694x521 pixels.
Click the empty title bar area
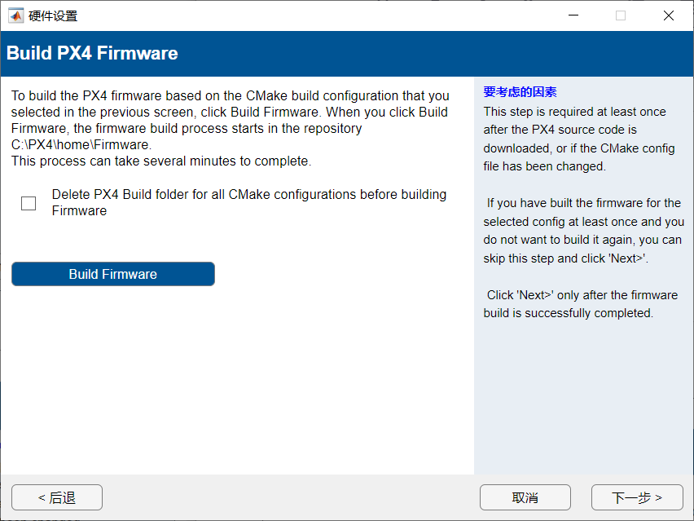[x=326, y=15]
